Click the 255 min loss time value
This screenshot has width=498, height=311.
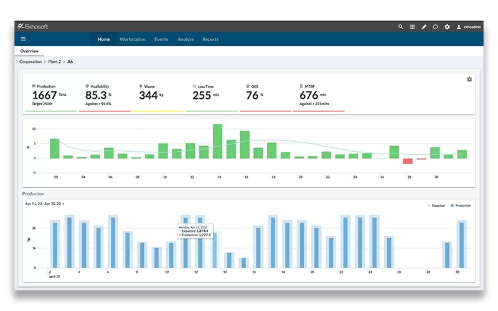point(205,95)
